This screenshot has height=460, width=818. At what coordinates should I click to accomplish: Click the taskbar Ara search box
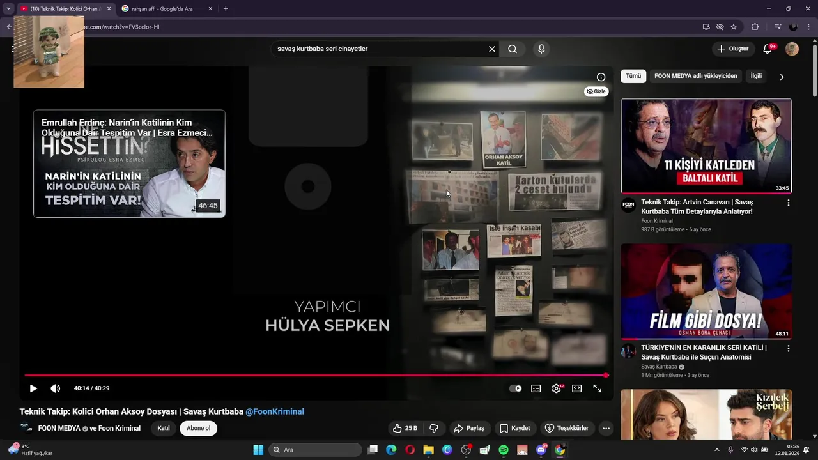315,450
